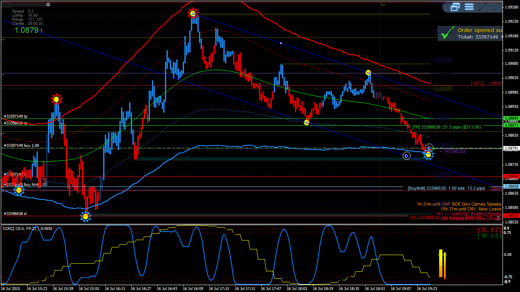
Task: Click the #33396638 sl line label
Action: (x=15, y=213)
